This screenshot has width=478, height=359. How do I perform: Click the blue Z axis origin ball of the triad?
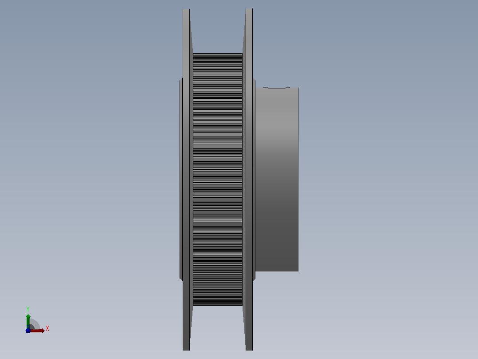(28, 331)
